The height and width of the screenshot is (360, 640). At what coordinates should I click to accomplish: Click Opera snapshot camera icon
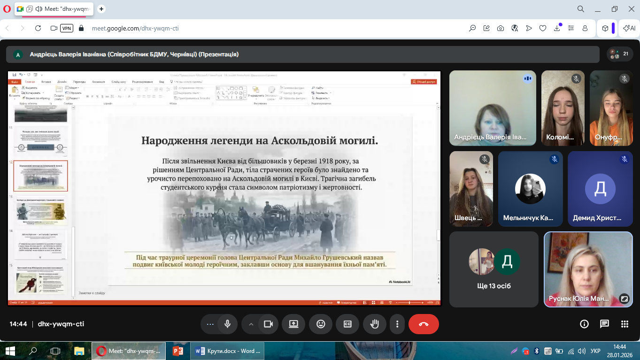click(501, 28)
